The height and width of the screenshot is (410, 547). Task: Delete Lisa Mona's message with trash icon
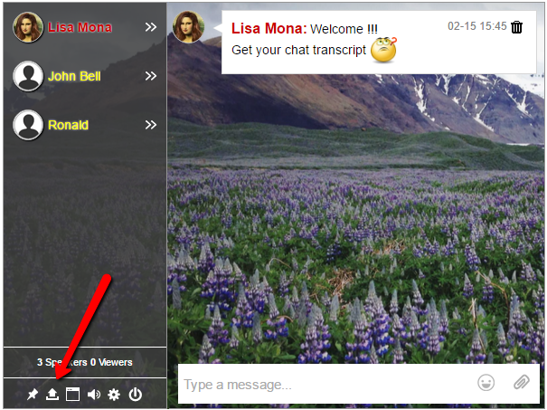tap(516, 27)
